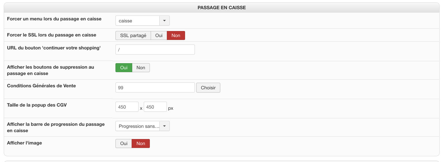The height and width of the screenshot is (162, 444).
Task: Set force SSL to Non
Action: coord(176,36)
